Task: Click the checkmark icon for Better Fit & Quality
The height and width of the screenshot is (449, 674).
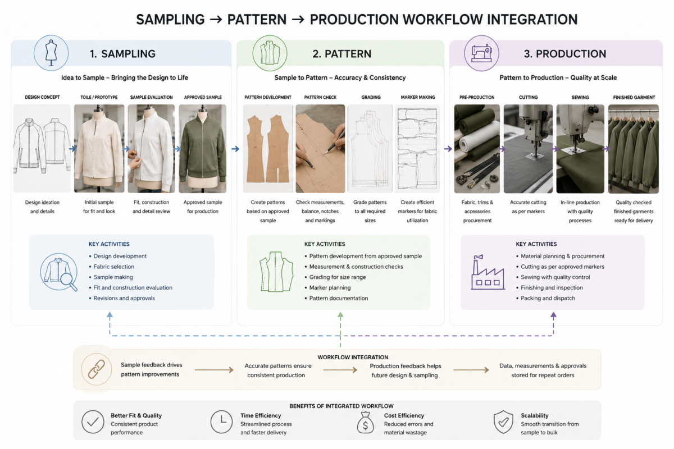Action: coord(93,421)
